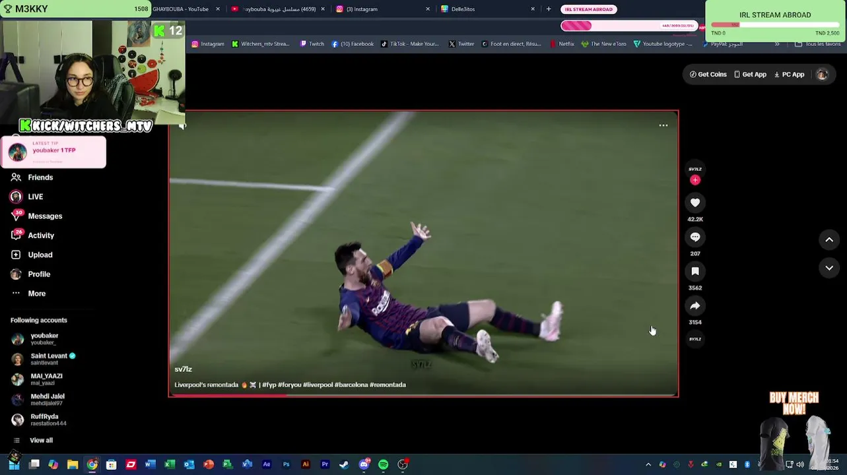Click the video player area

(x=423, y=253)
